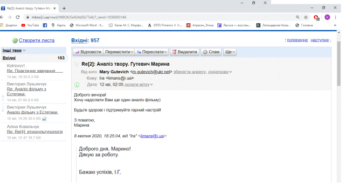Image resolution: width=345 pixels, height=194 pixels.
Task: Click Вхідні heading link
Action: coord(80,40)
